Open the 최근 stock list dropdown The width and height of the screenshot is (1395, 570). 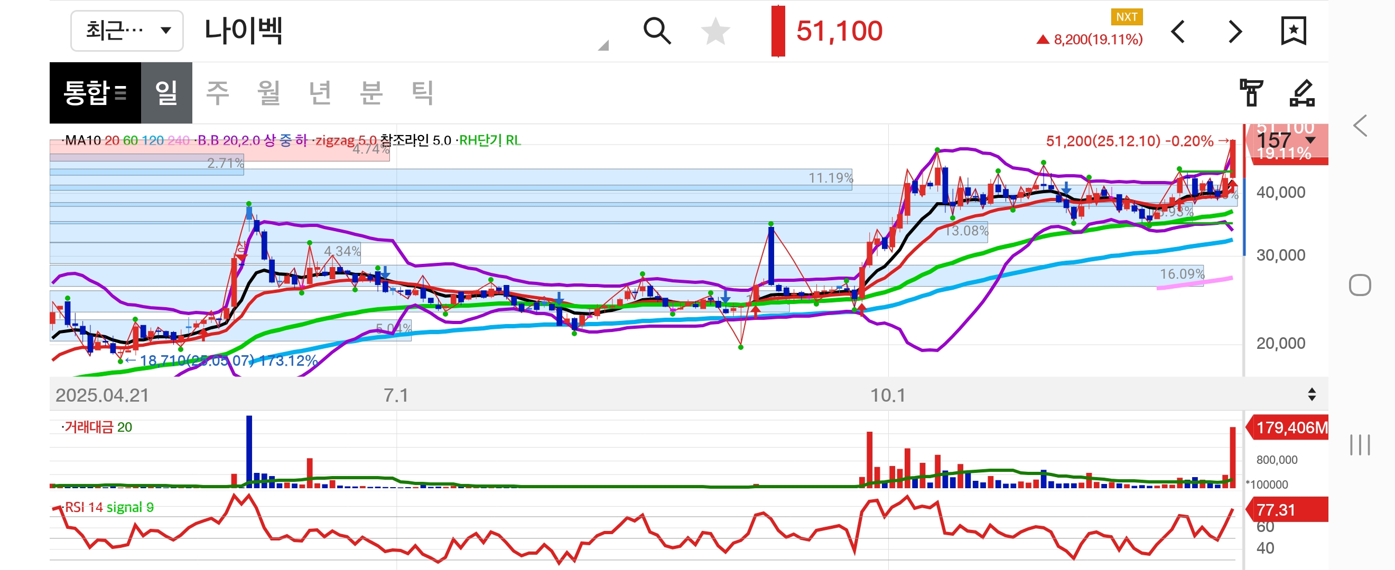[127, 31]
